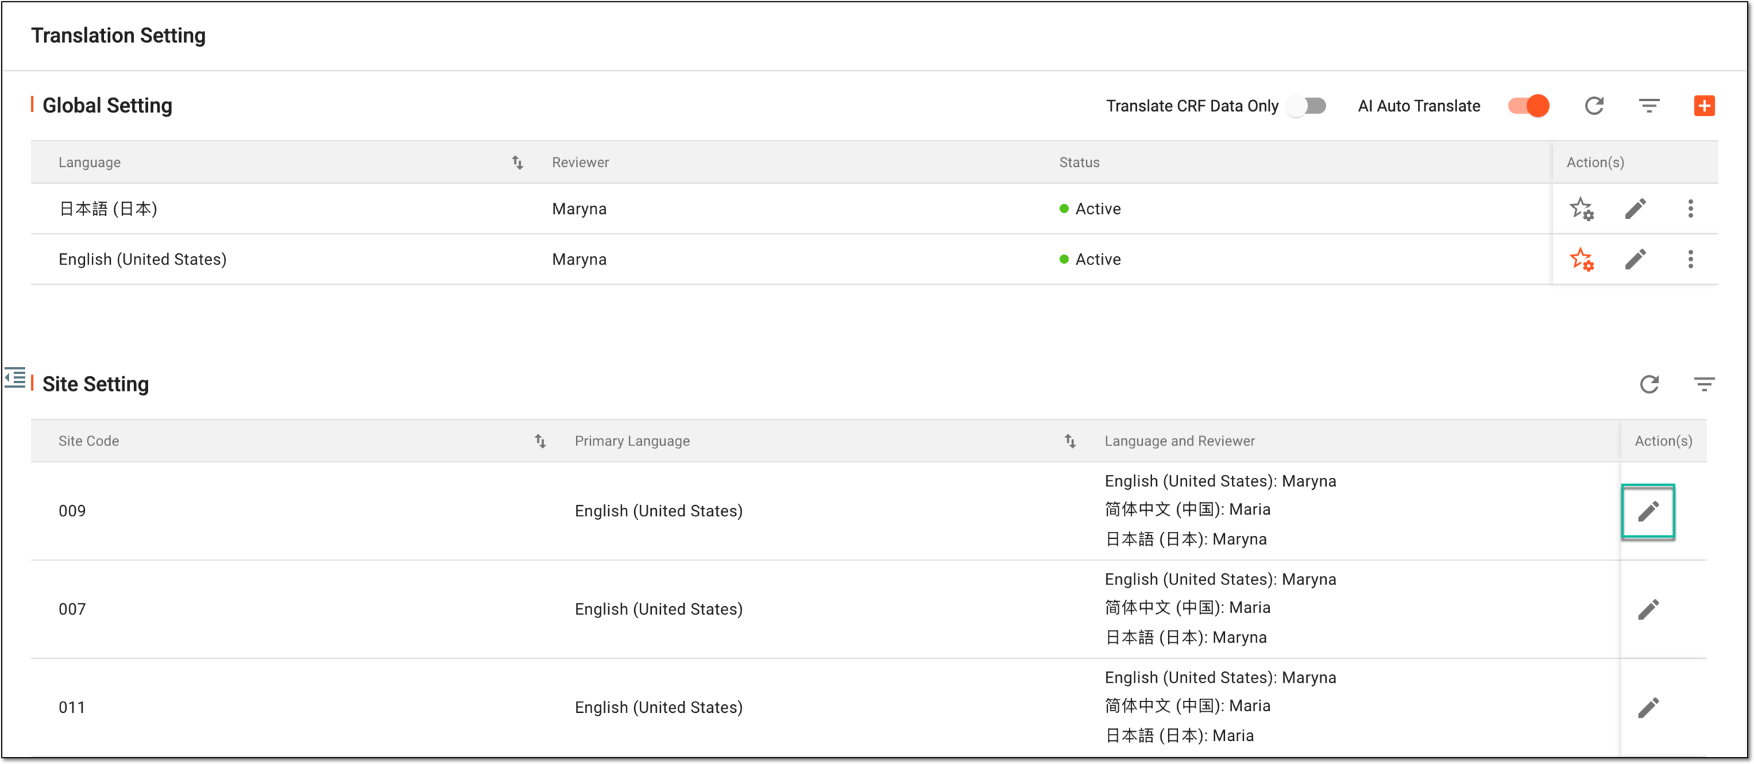
Task: Edit the 日本語 (日本) language row
Action: [x=1635, y=209]
